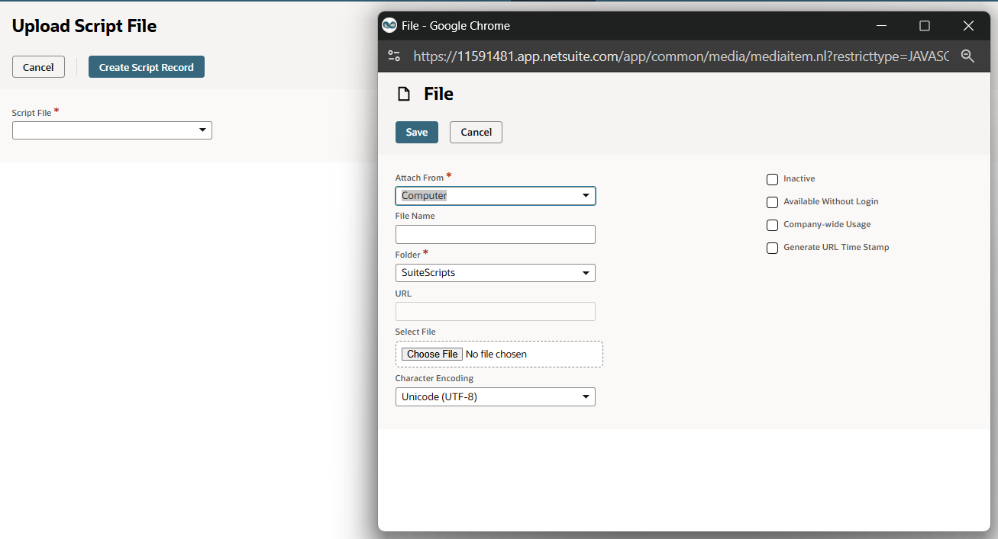The height and width of the screenshot is (539, 998).
Task: Click into the File Name field
Action: coord(496,234)
